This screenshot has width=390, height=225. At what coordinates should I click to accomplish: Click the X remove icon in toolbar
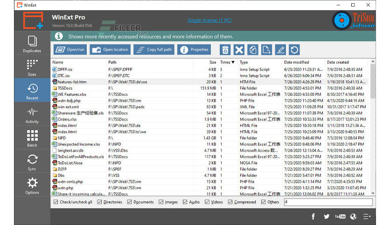point(239,50)
